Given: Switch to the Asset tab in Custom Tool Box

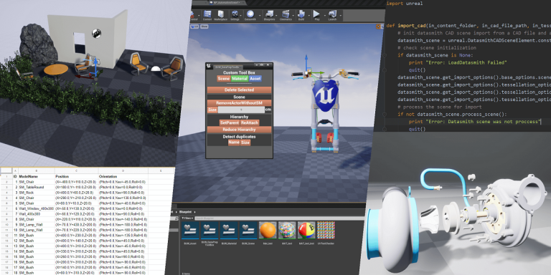Looking at the screenshot, I should click(255, 79).
